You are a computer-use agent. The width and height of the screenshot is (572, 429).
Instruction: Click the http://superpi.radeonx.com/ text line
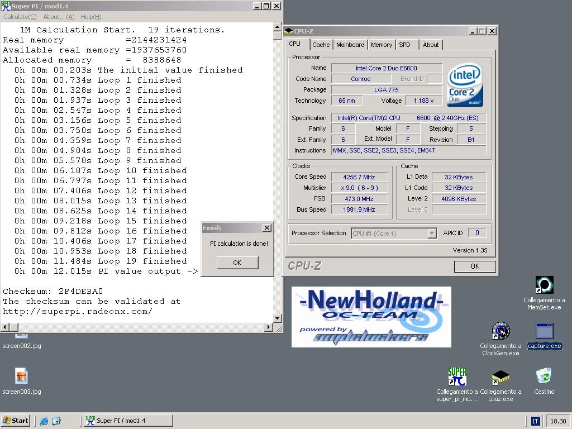point(77,311)
